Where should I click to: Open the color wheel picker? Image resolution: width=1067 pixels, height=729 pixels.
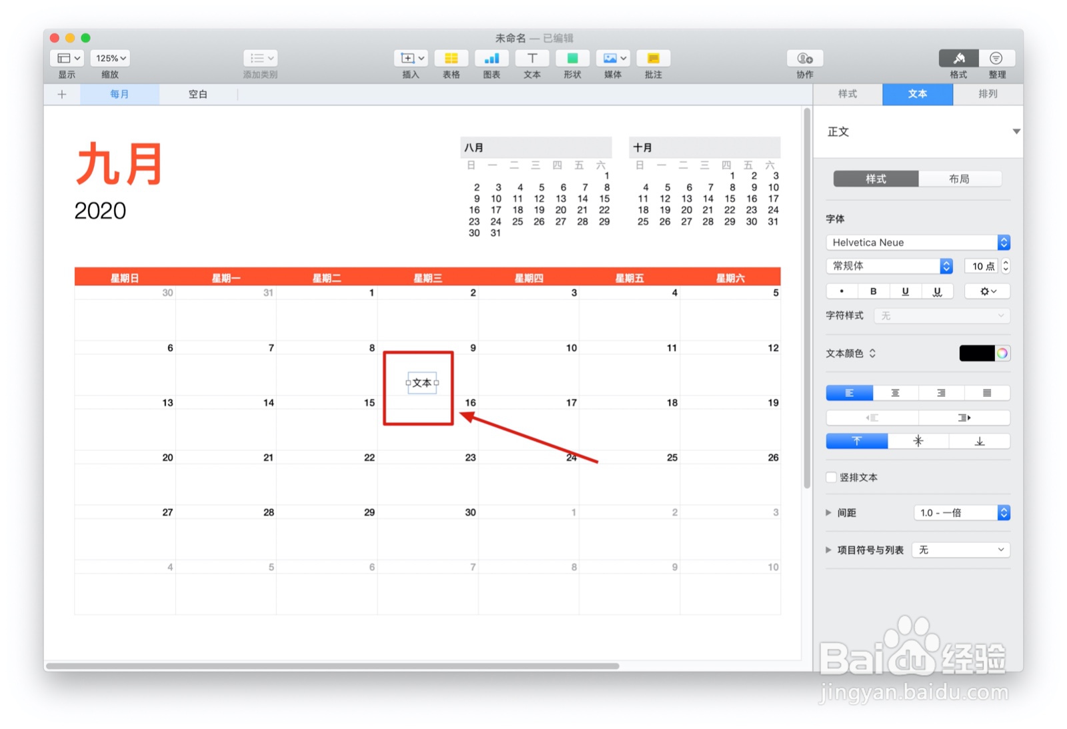[x=1002, y=353]
